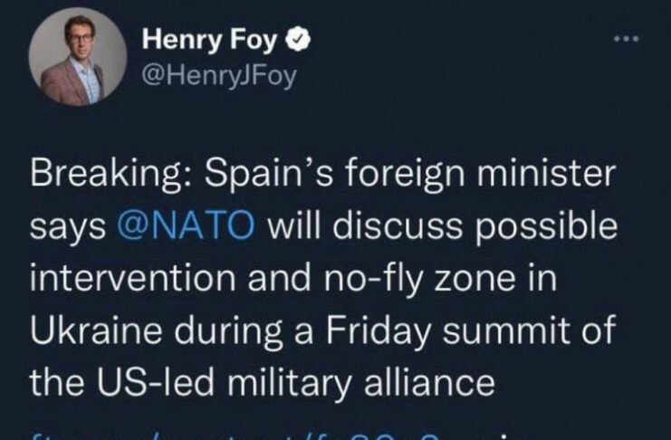Screen dimensions: 671x440
Task: Open the Henry Foy display name
Action: coord(212,41)
